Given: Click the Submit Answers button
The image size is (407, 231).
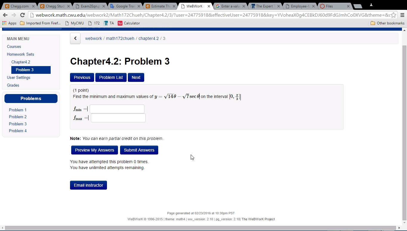Looking at the screenshot, I should pos(139,150).
